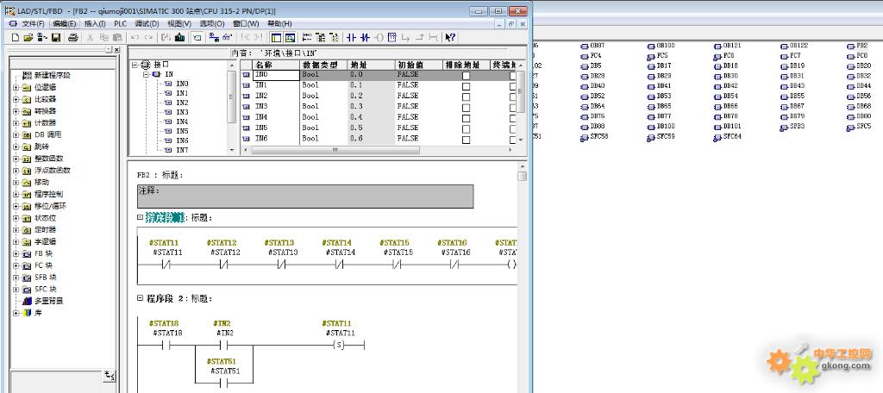Viewport: 883px width, 393px height.
Task: Open a block using the folder toolbar icon
Action: pyautogui.click(x=28, y=38)
